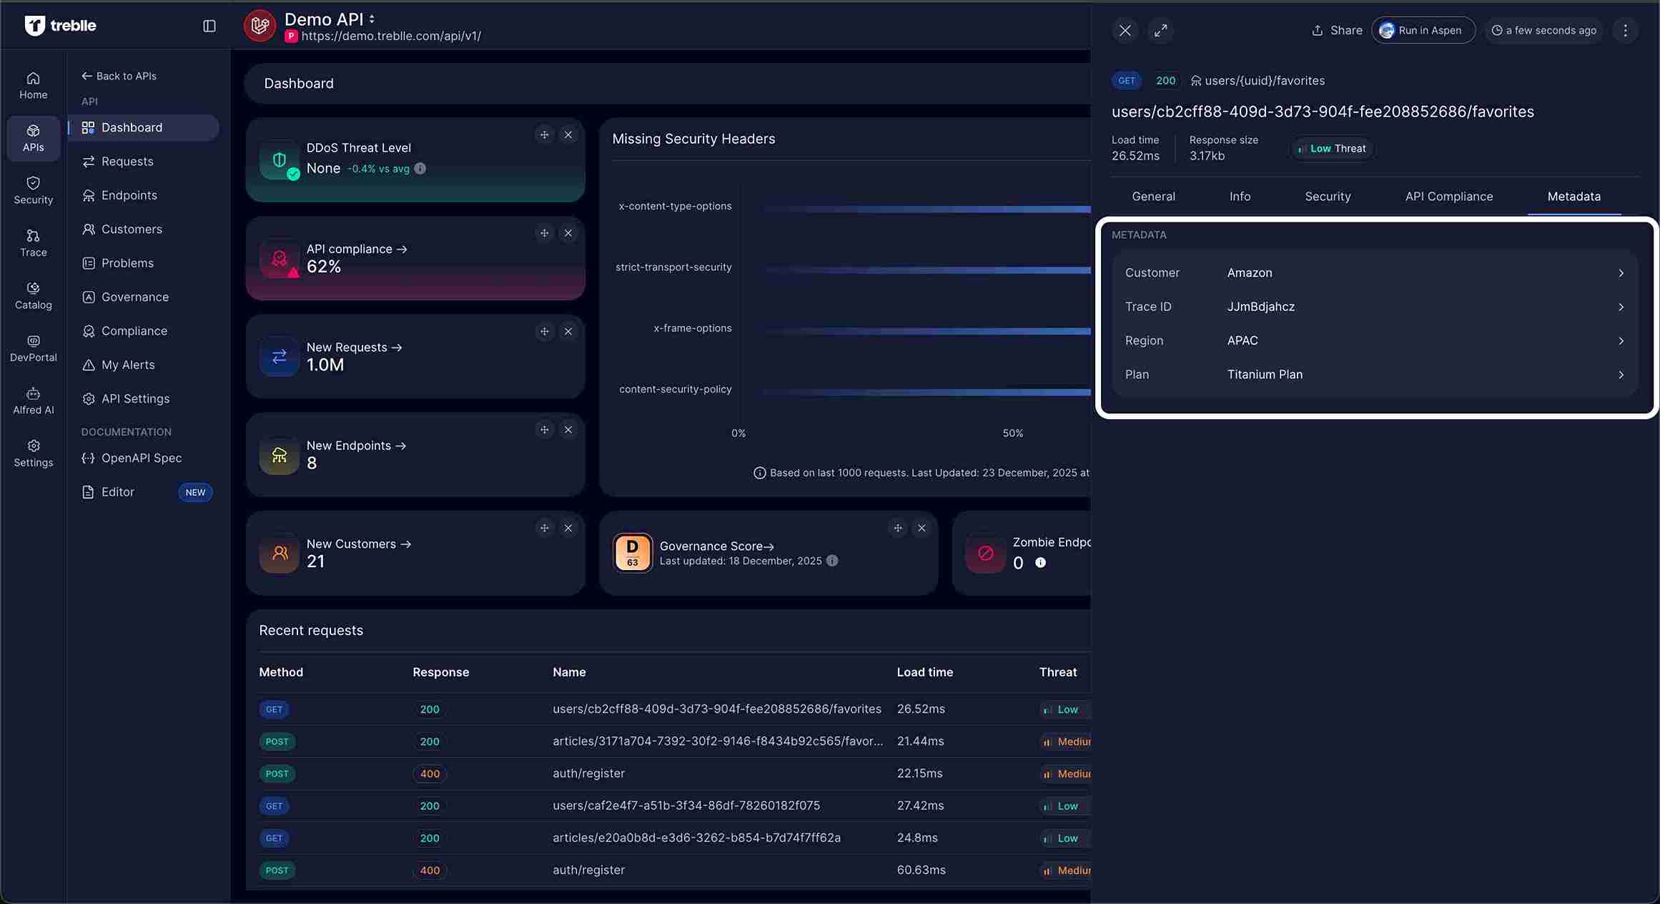Open the APIs section in the left sidebar
Screen dimensions: 1660x904
pos(33,138)
